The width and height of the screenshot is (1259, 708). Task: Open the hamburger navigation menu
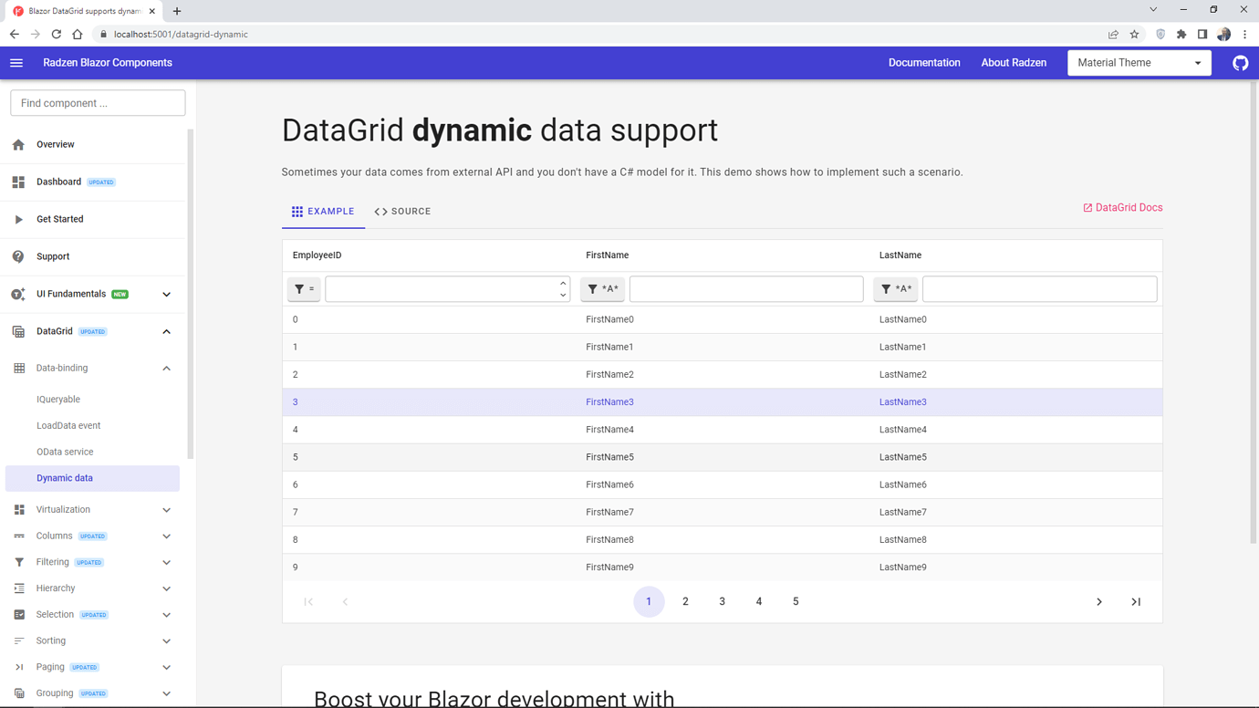pos(16,63)
